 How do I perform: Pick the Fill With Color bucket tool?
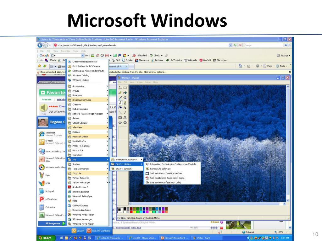tap(125, 93)
